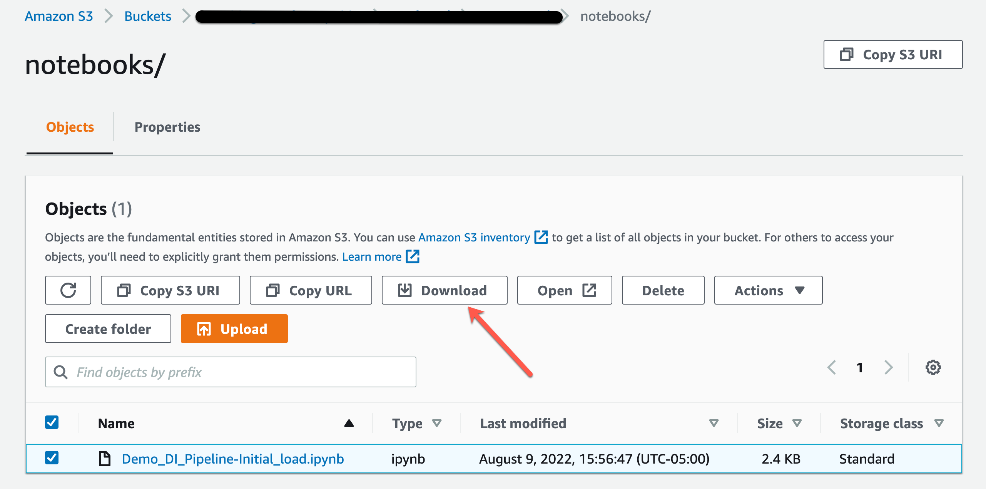
Task: Go to previous page arrow
Action: 832,367
